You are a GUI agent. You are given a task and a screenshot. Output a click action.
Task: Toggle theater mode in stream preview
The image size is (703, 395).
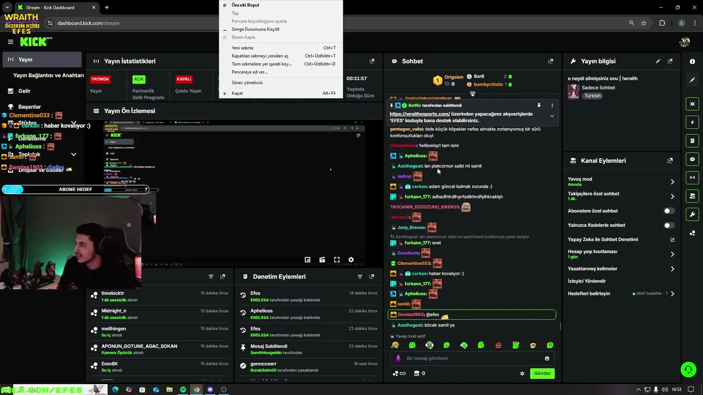pyautogui.click(x=322, y=260)
